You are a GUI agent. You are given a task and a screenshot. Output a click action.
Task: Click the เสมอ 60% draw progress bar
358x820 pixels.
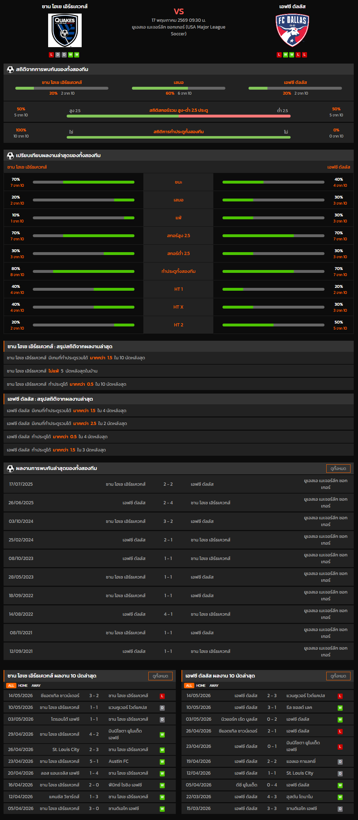pyautogui.click(x=179, y=88)
